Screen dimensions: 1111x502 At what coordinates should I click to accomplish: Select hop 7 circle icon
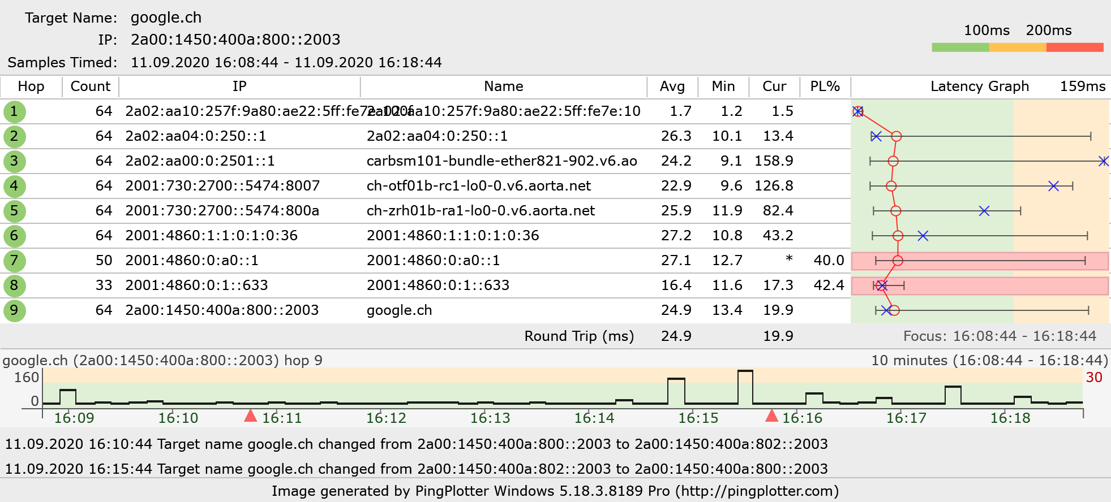click(x=14, y=261)
